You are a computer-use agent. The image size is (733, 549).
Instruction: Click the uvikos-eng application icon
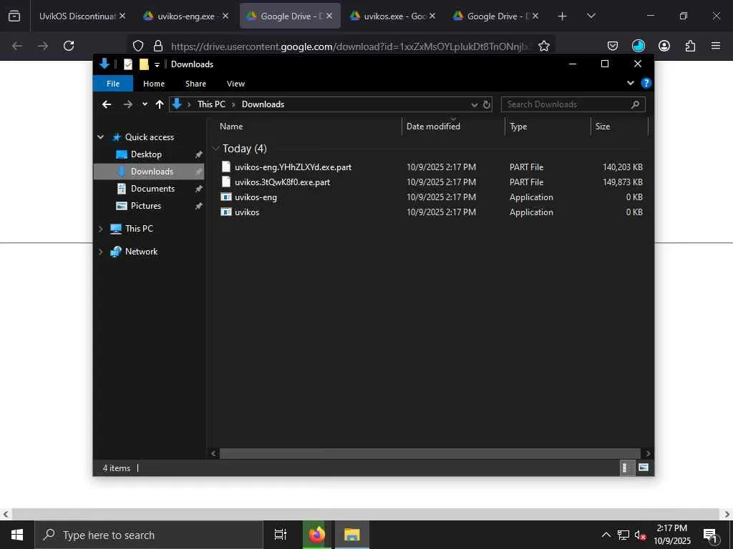click(x=226, y=197)
